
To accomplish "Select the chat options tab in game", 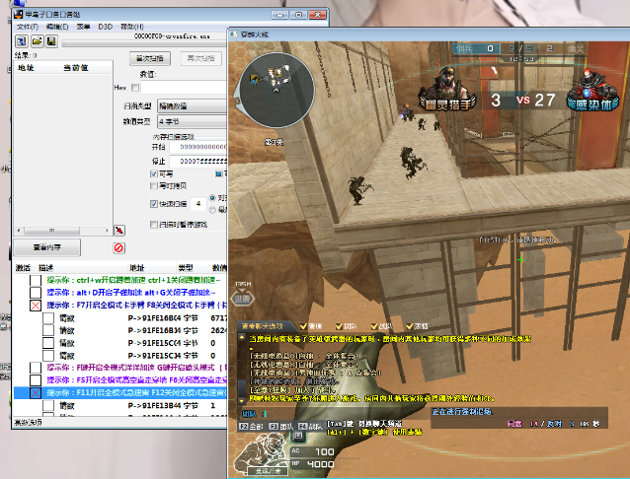I will [x=266, y=326].
